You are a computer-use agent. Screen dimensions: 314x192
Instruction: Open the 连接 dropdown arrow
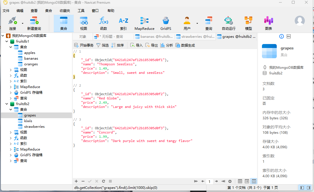(x=22, y=23)
